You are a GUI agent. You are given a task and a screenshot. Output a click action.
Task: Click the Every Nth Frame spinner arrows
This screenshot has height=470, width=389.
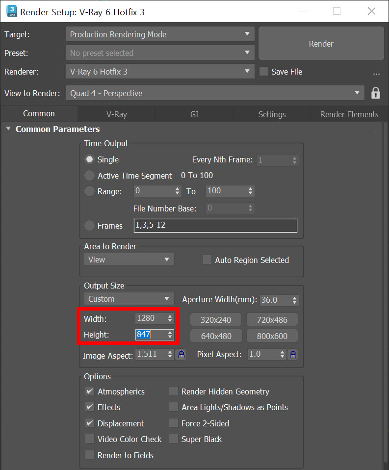coord(295,160)
